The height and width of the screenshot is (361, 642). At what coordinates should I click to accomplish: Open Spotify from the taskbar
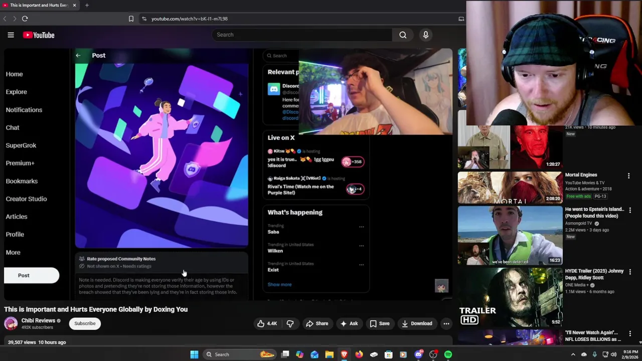pyautogui.click(x=448, y=354)
